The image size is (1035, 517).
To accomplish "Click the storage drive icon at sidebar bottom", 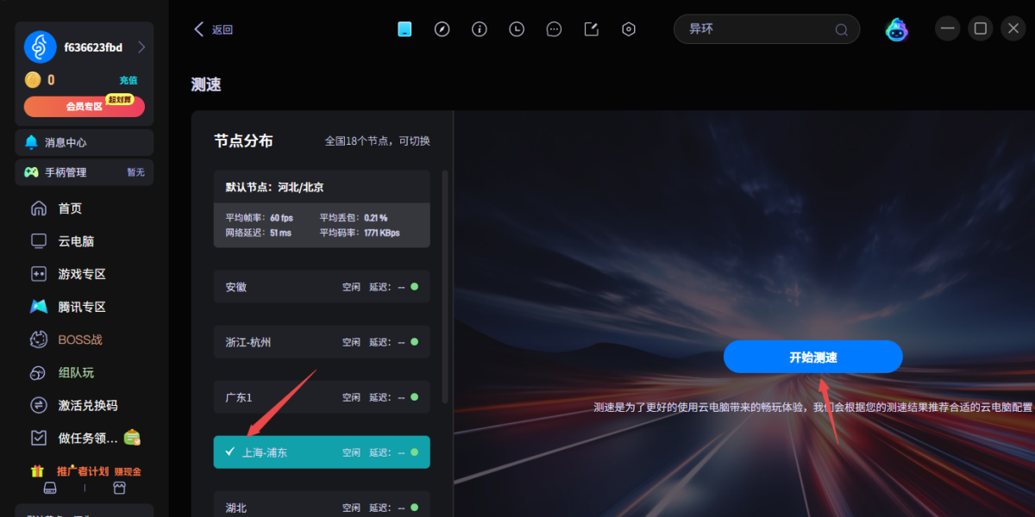I will pos(51,489).
